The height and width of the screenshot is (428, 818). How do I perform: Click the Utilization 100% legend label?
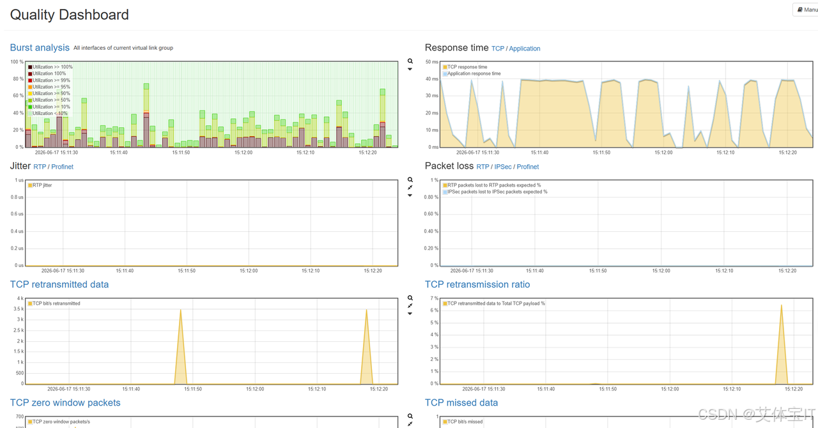pos(49,74)
